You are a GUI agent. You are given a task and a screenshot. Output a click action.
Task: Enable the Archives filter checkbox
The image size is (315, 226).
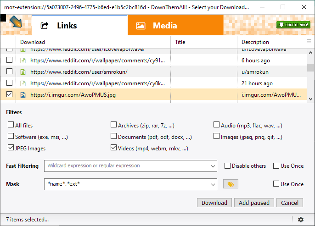pos(114,125)
